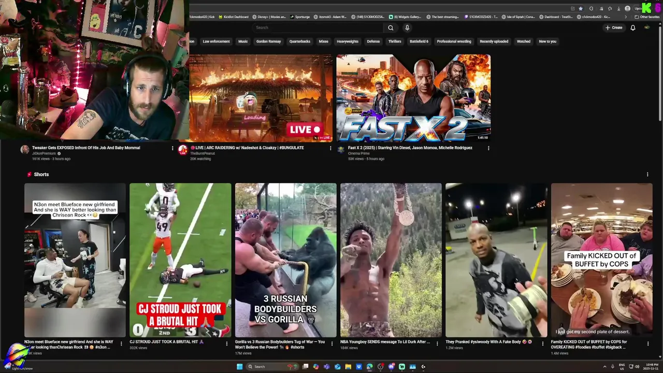Activate voice search microphone icon
The image size is (663, 373).
click(407, 27)
